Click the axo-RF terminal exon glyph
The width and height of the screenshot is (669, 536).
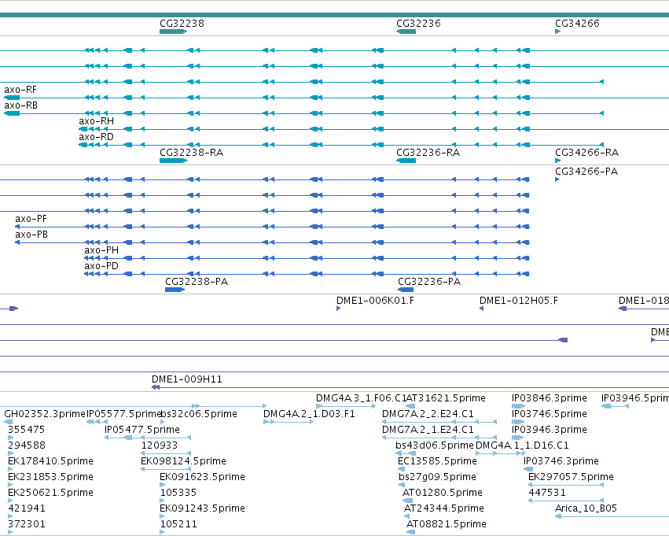click(x=12, y=98)
